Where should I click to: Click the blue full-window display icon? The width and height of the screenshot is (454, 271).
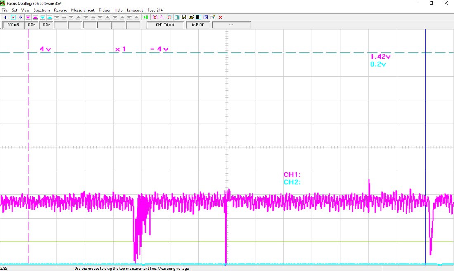click(206, 17)
